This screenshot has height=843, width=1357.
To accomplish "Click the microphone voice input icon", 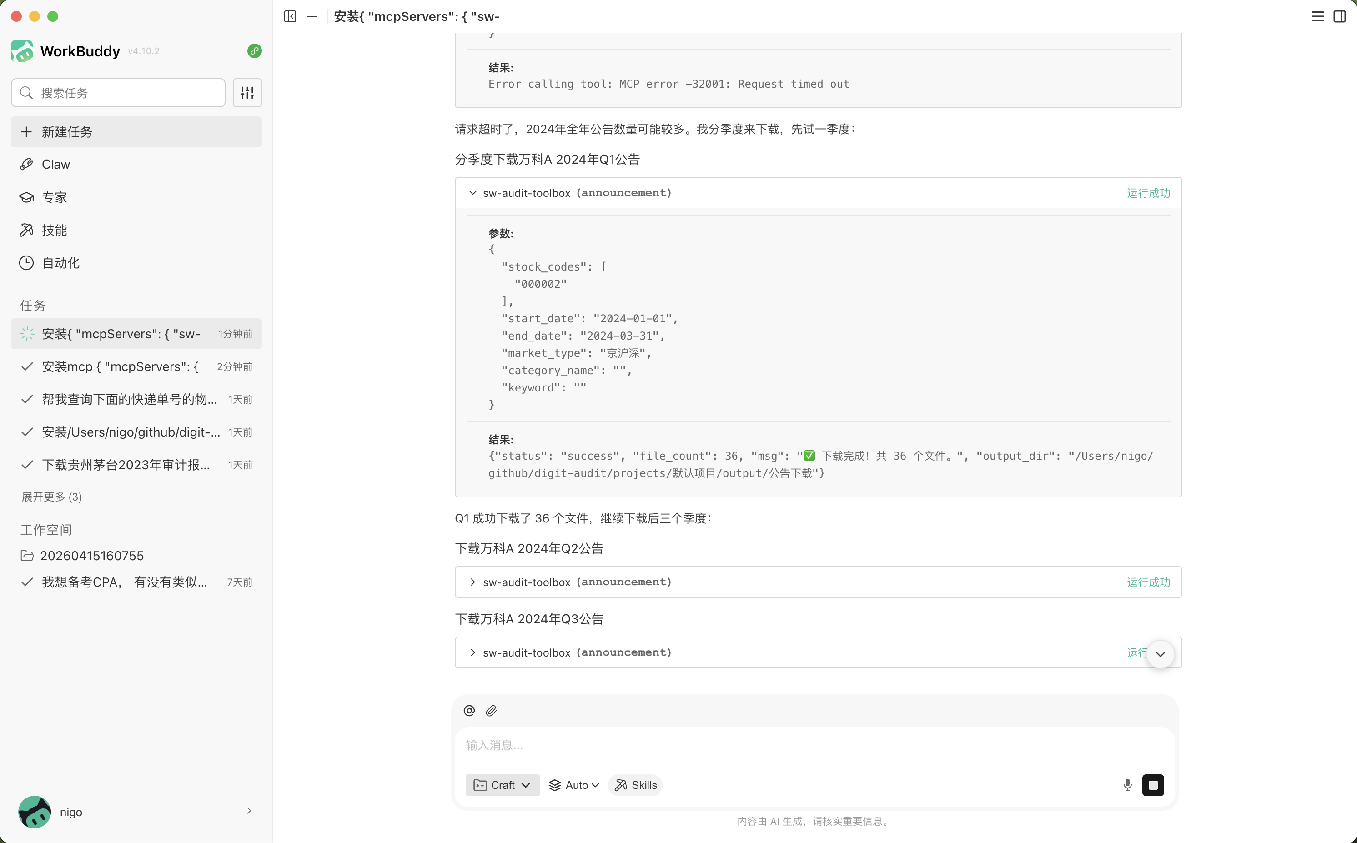I will click(1127, 785).
